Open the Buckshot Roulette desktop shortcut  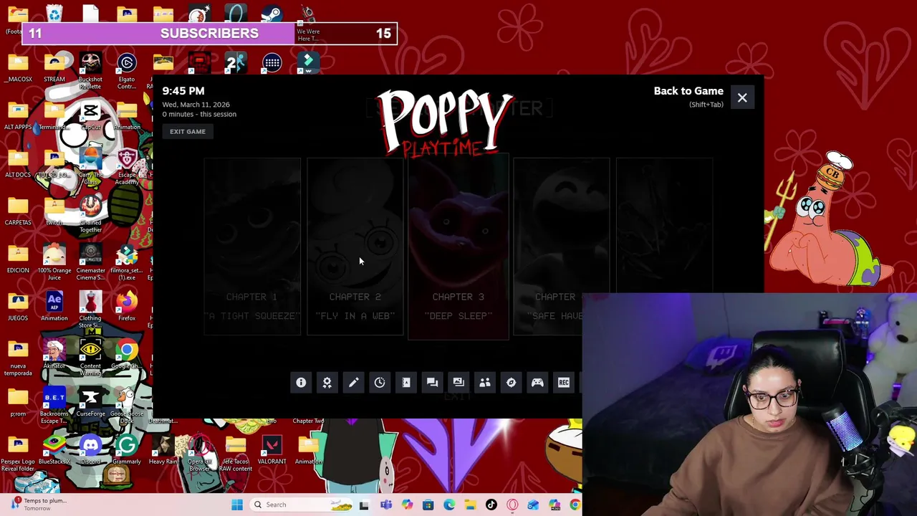pos(90,71)
